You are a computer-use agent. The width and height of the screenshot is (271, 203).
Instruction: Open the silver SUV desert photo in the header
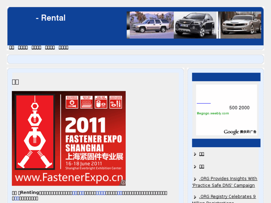point(152,25)
